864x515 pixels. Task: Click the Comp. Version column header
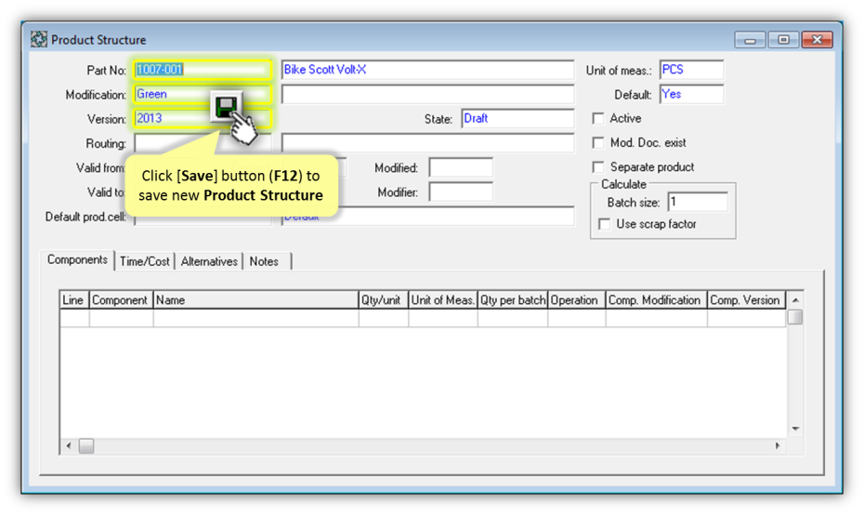[746, 300]
